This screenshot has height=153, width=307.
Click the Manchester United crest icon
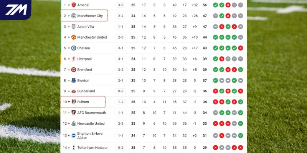click(x=74, y=37)
